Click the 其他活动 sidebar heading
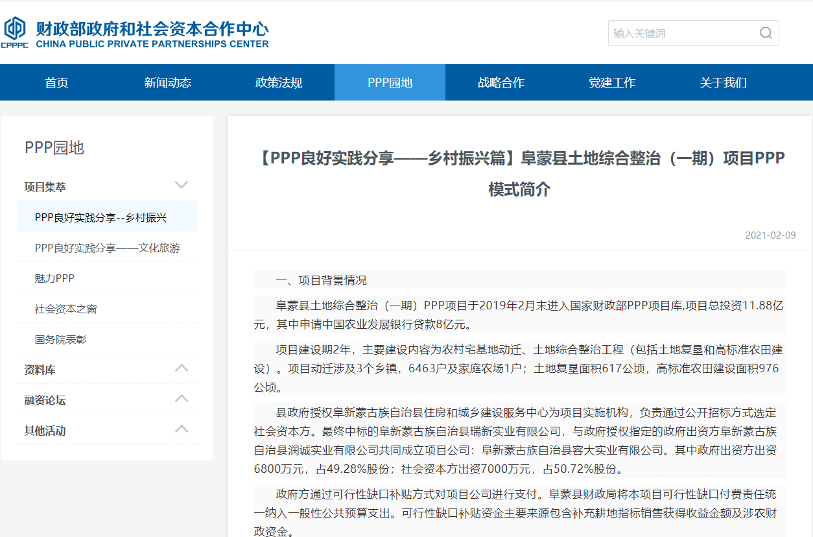Image resolution: width=813 pixels, height=537 pixels. coord(45,431)
